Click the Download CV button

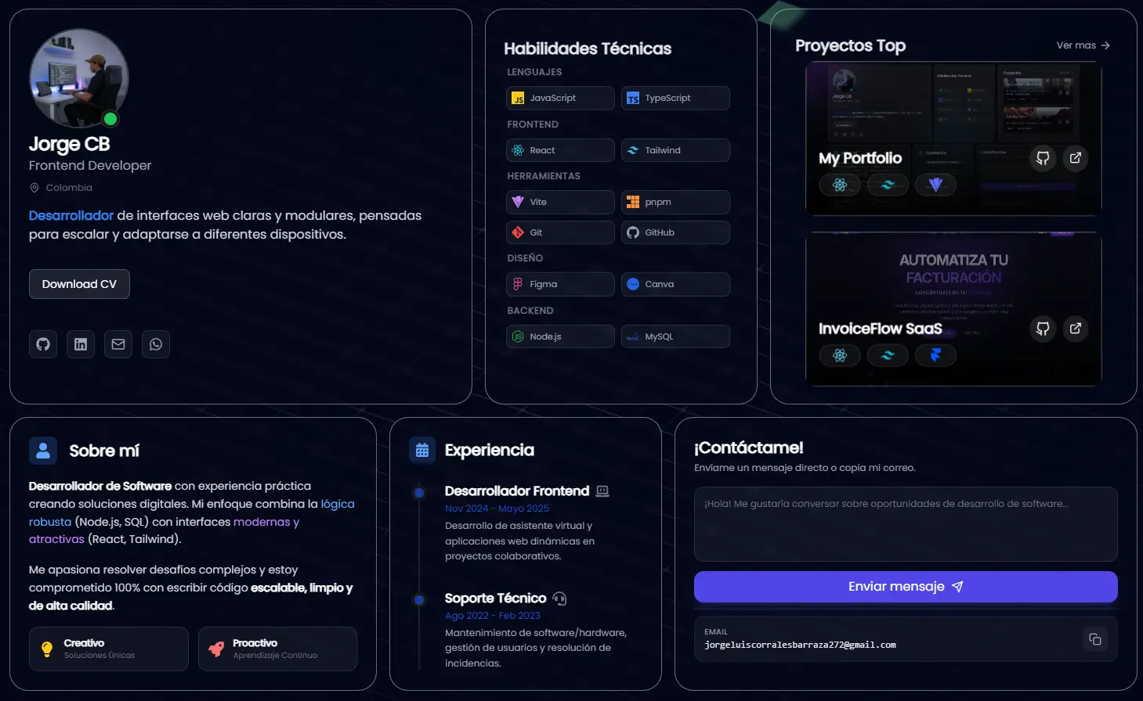79,284
